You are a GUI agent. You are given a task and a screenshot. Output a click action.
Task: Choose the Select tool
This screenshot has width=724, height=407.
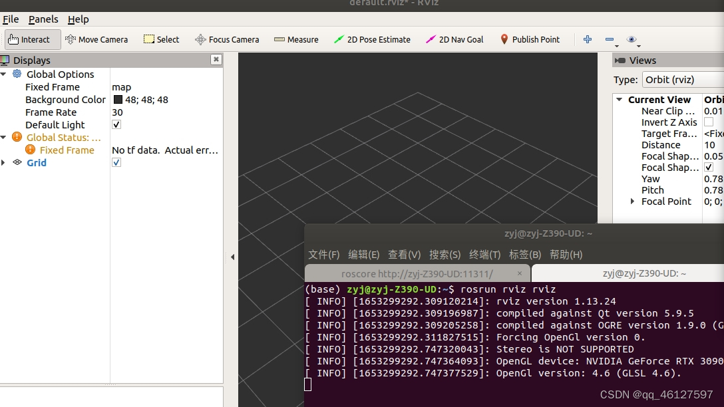point(161,39)
